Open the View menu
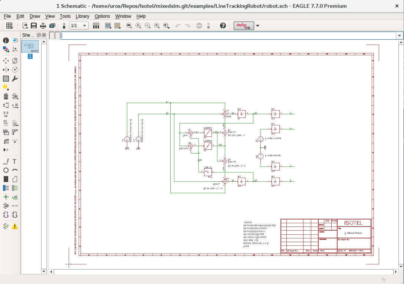Viewport: 404px width, 284px height. pyautogui.click(x=50, y=16)
